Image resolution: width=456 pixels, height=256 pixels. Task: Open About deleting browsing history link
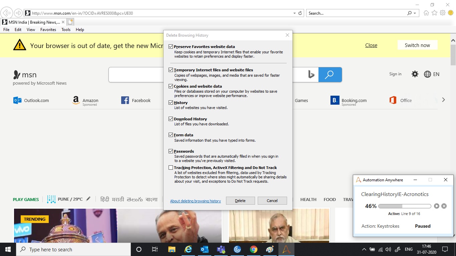click(x=195, y=201)
